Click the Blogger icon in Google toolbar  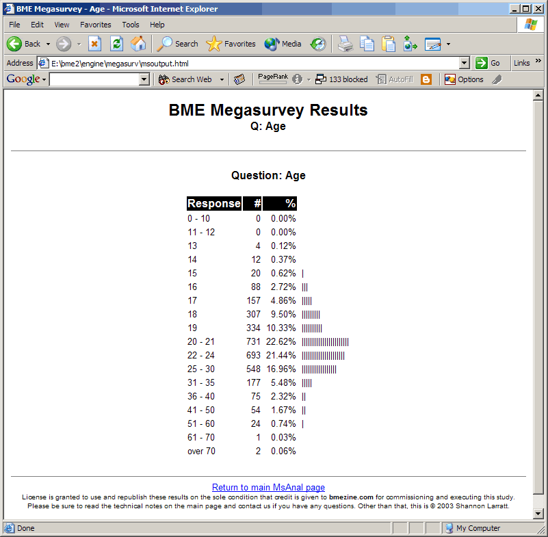(x=426, y=79)
